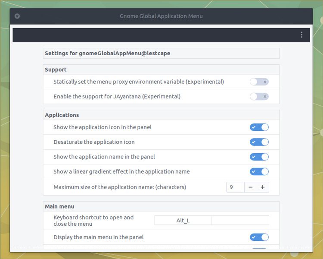
Task: Turn on JAyantana support switch
Action: pos(259,96)
